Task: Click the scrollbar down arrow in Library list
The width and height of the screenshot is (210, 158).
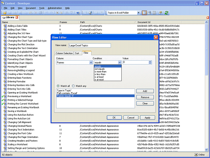Action: tap(206, 149)
